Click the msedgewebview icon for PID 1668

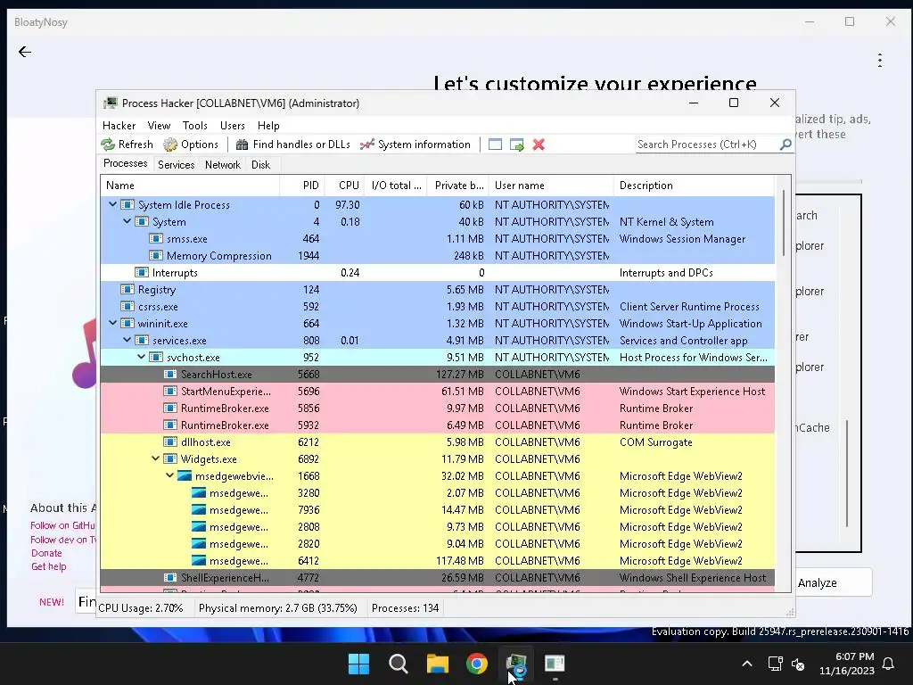185,476
